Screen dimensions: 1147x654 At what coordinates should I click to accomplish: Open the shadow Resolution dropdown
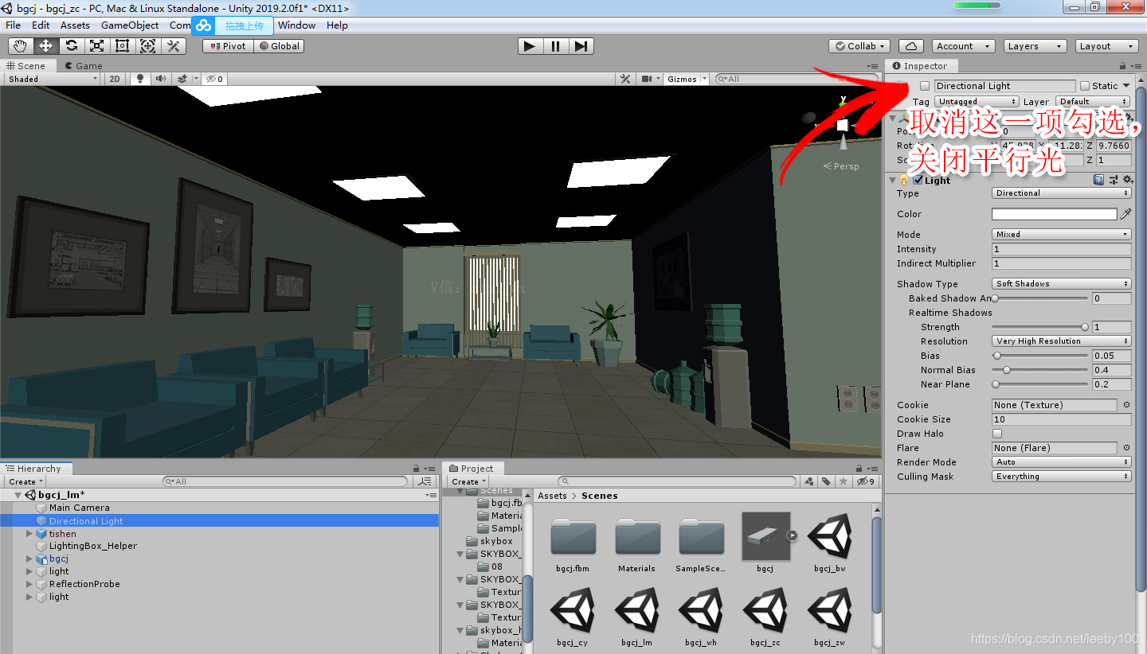coord(1062,341)
